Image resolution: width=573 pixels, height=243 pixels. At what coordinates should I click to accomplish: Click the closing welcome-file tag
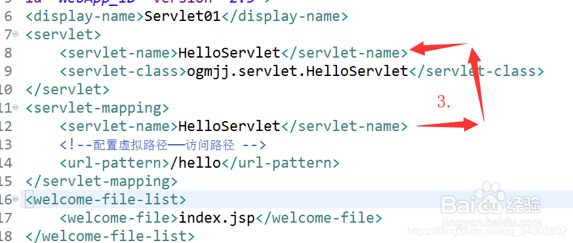click(x=319, y=218)
